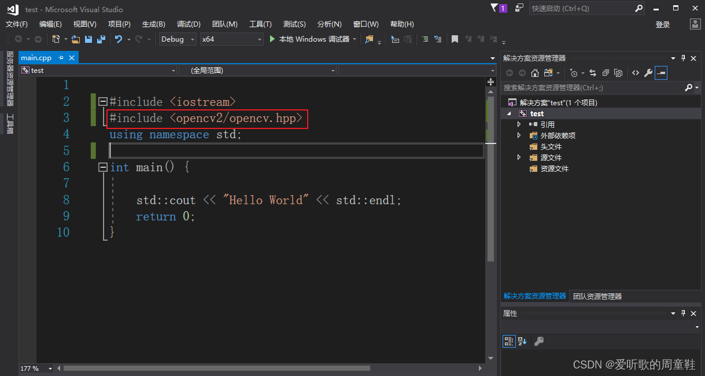Toggle a bookmark with the bookmark icon
The width and height of the screenshot is (705, 376).
pyautogui.click(x=455, y=39)
